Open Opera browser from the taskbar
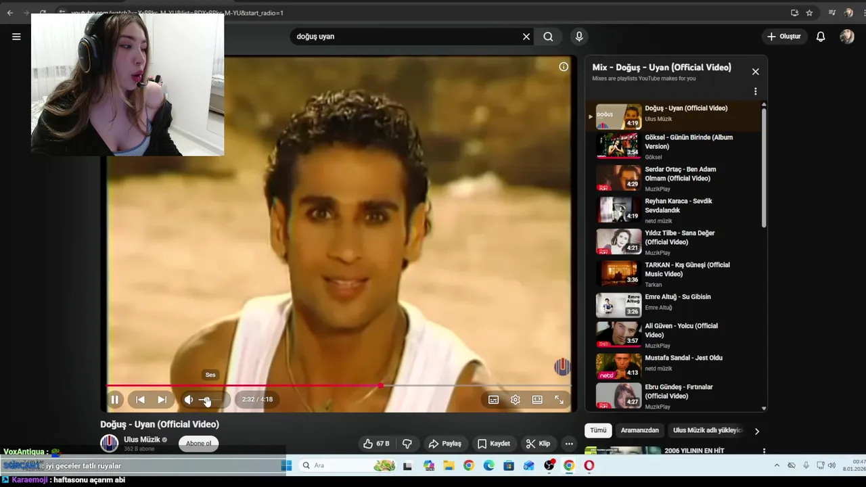The width and height of the screenshot is (866, 487). pyautogui.click(x=589, y=465)
